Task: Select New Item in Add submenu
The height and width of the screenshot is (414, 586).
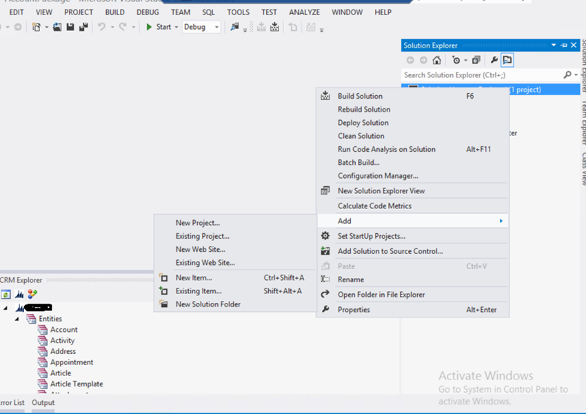Action: coord(235,277)
